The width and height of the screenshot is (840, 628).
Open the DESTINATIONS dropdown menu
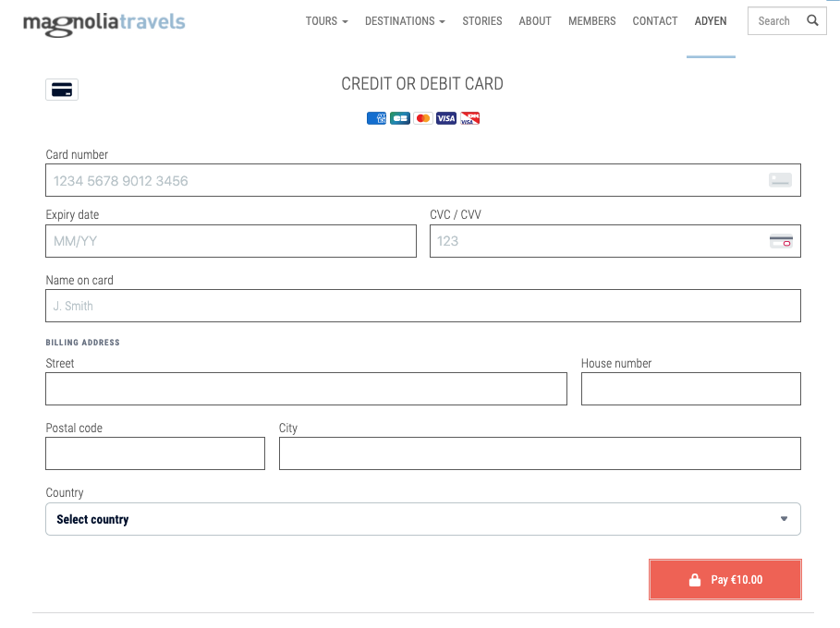coord(405,20)
